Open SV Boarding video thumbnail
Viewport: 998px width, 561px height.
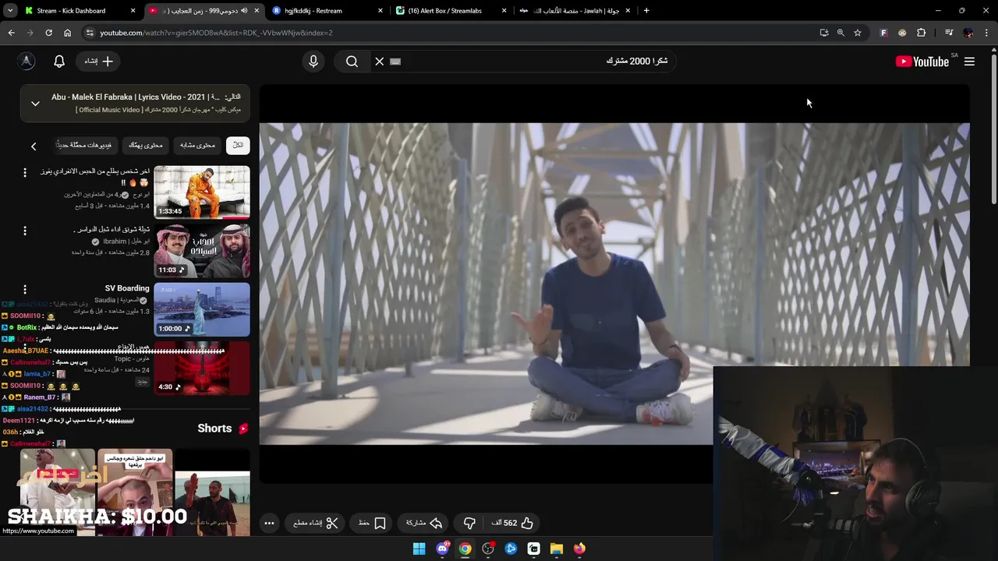(x=202, y=309)
